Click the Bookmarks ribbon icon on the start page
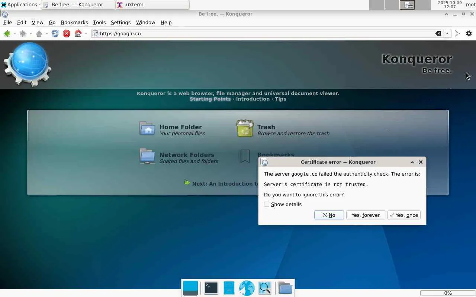The height and width of the screenshot is (297, 476). (x=245, y=156)
